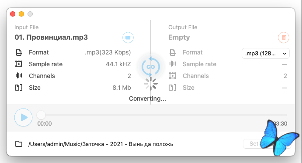
Task: Click the Set button near the butterfly
Action: point(254,144)
